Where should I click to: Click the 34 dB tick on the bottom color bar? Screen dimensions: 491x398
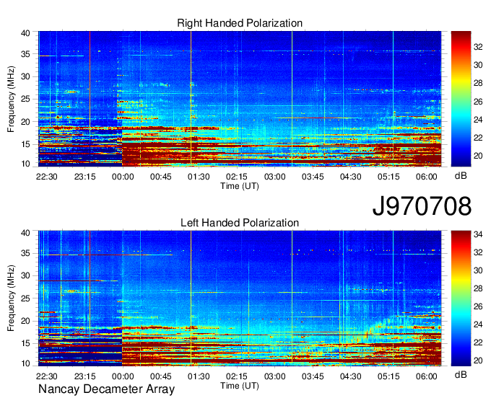(478, 234)
